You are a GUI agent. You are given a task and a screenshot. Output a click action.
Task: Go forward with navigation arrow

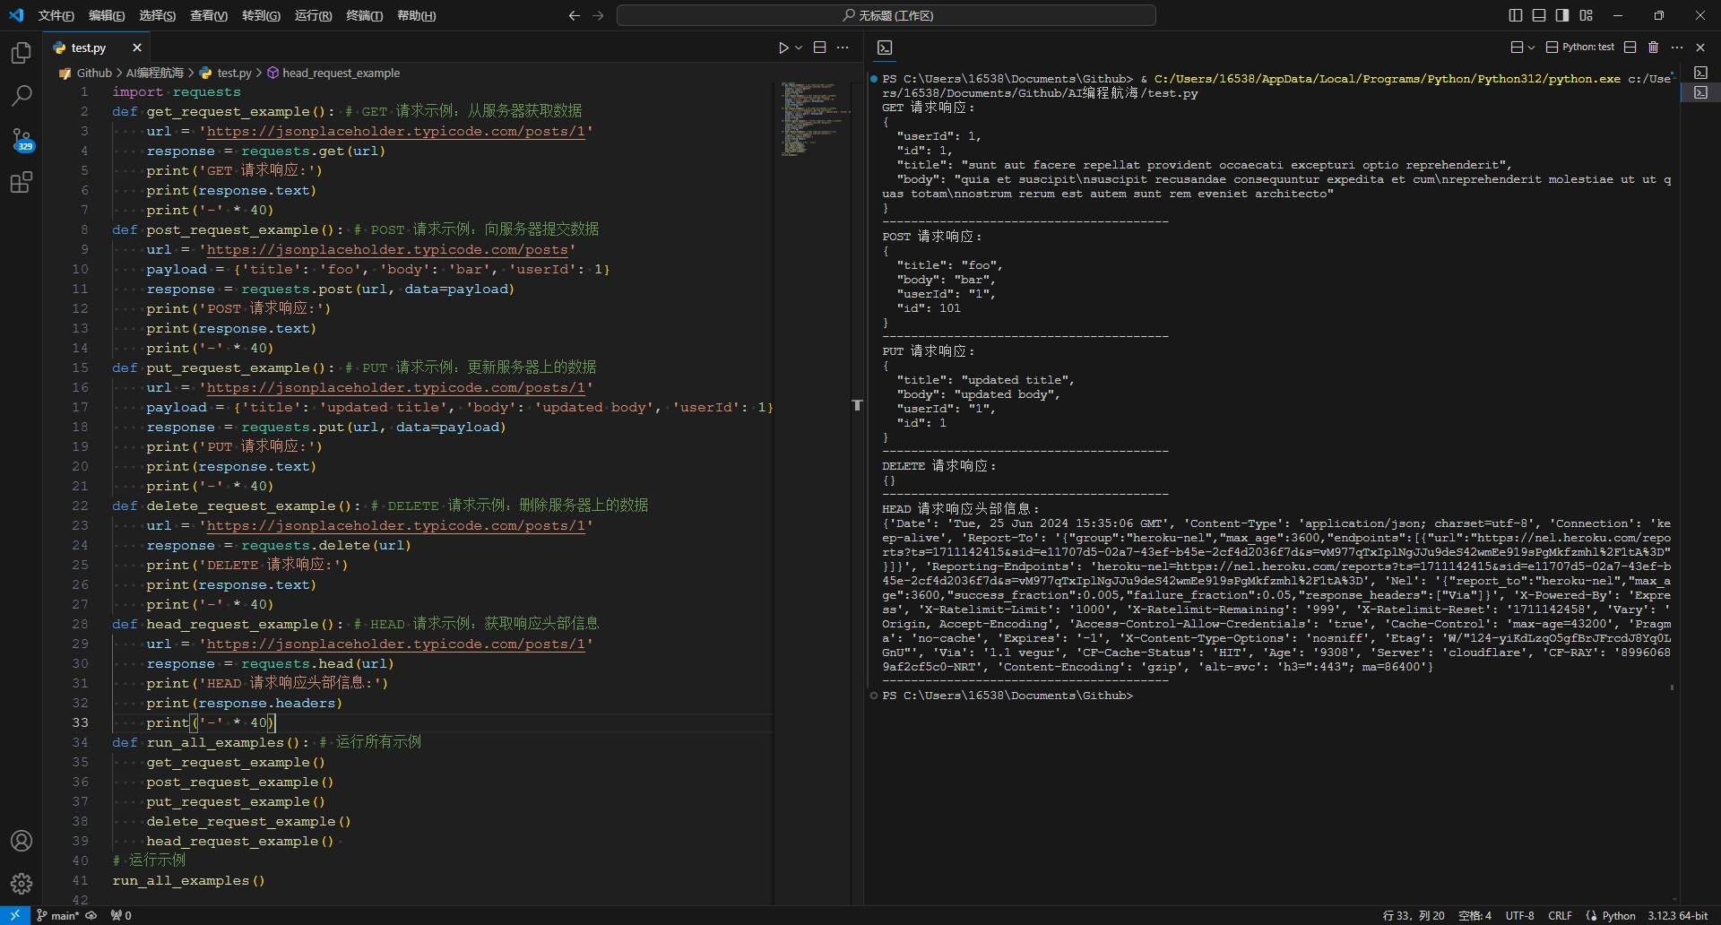pos(598,15)
